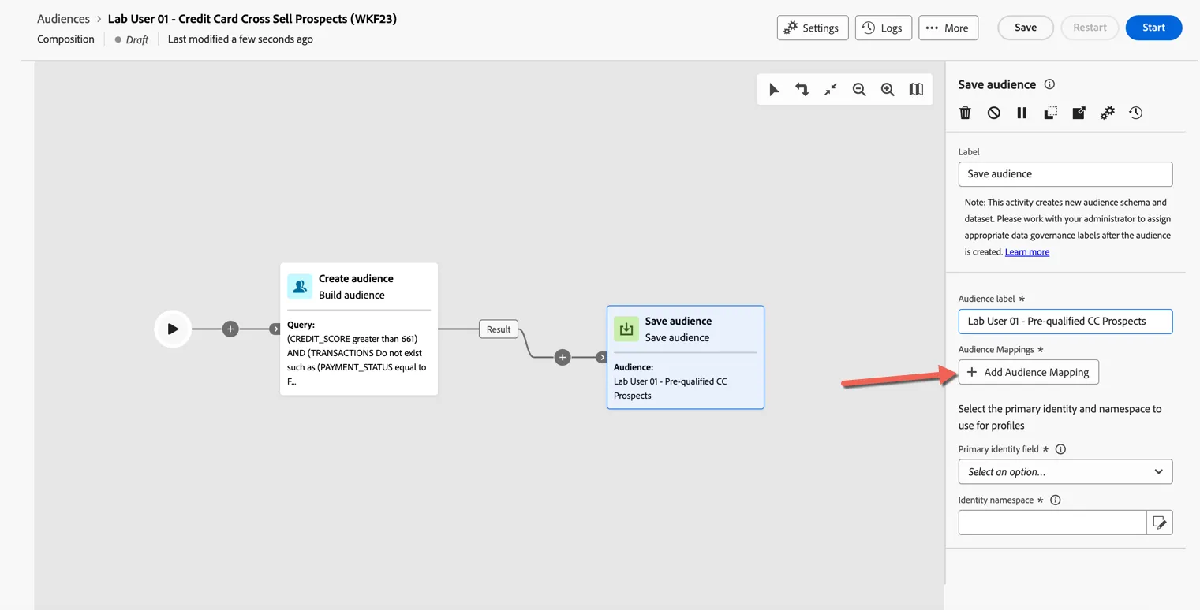
Task: Click the Audience label input field
Action: 1065,322
